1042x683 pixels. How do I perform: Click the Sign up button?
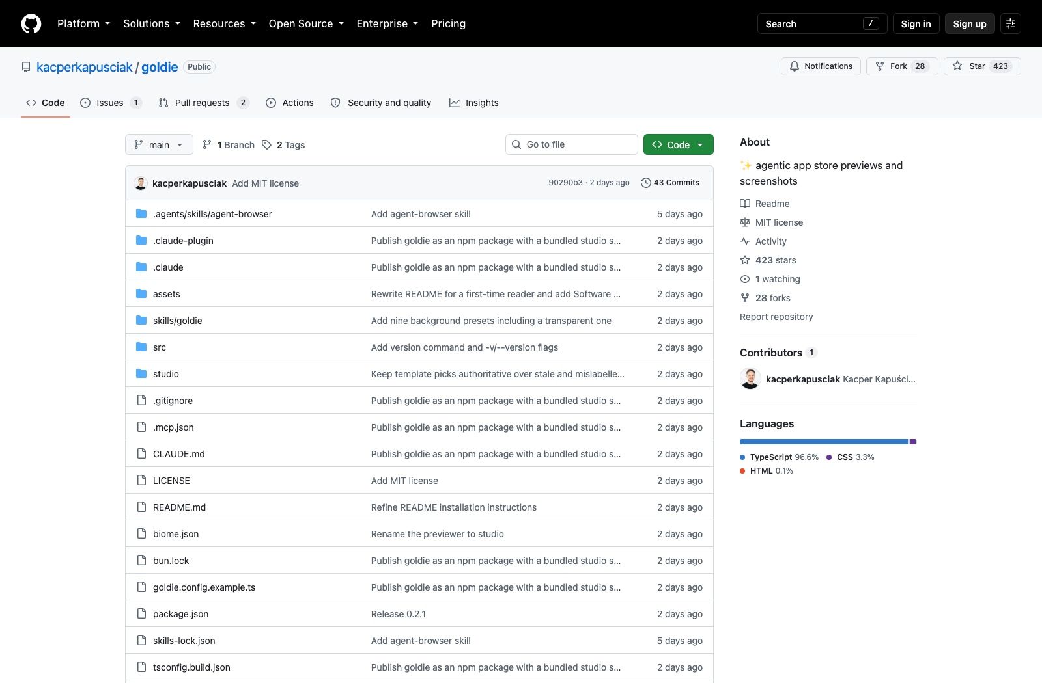click(x=970, y=23)
